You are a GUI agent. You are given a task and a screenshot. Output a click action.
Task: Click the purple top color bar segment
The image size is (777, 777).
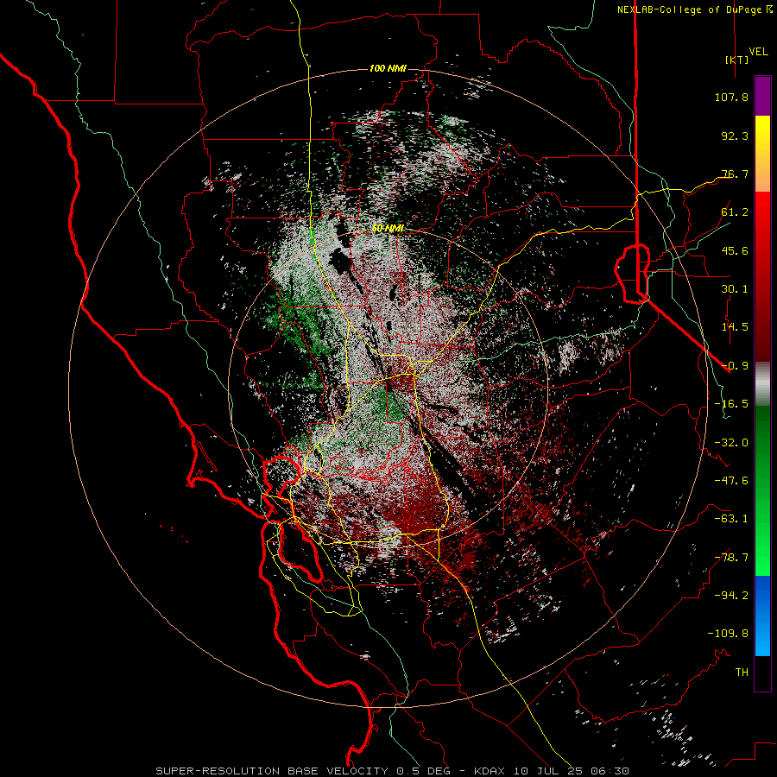(x=762, y=97)
